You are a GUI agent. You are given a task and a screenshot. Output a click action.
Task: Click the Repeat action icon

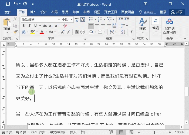(25, 4)
